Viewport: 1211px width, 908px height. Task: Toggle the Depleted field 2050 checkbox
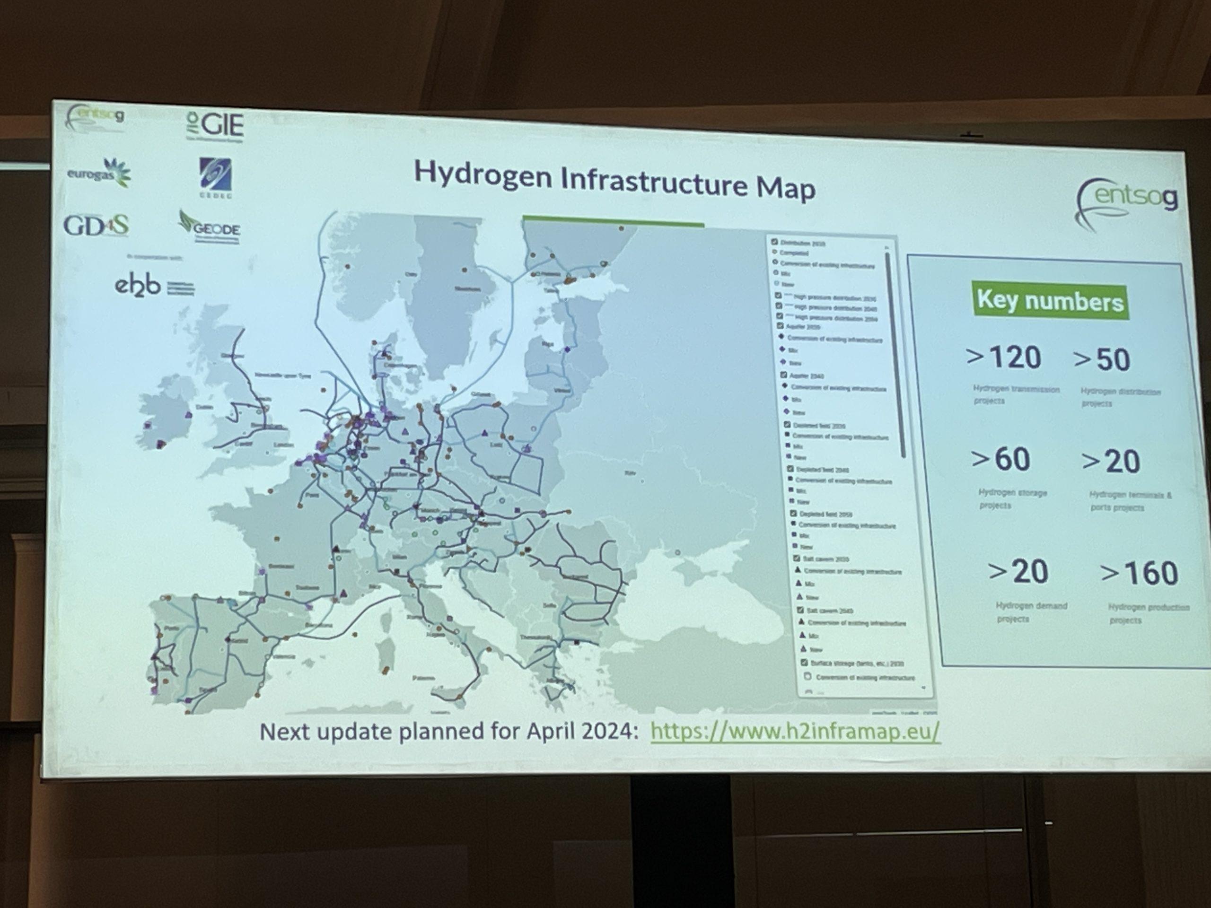click(x=793, y=514)
